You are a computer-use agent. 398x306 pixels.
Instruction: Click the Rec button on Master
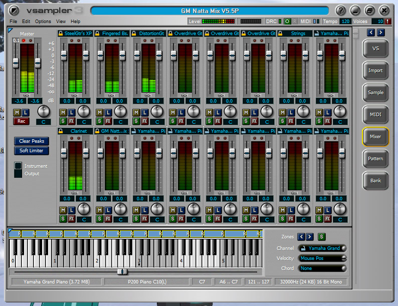22,121
